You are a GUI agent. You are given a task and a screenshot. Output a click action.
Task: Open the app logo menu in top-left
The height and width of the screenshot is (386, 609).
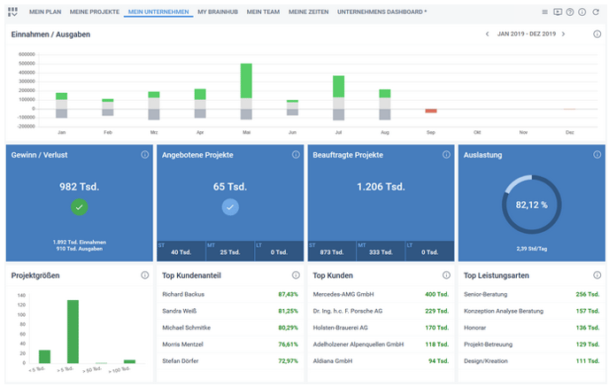tap(12, 12)
